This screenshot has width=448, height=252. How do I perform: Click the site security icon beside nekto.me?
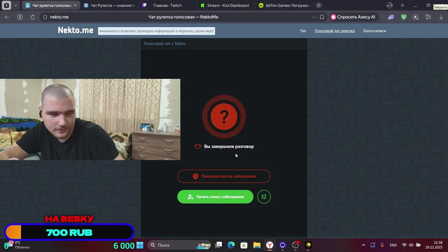[45, 17]
